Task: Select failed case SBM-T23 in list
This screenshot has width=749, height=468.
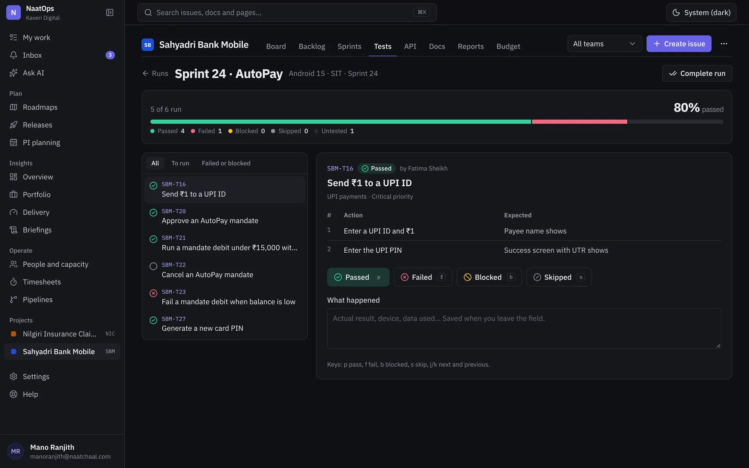Action: tap(225, 297)
